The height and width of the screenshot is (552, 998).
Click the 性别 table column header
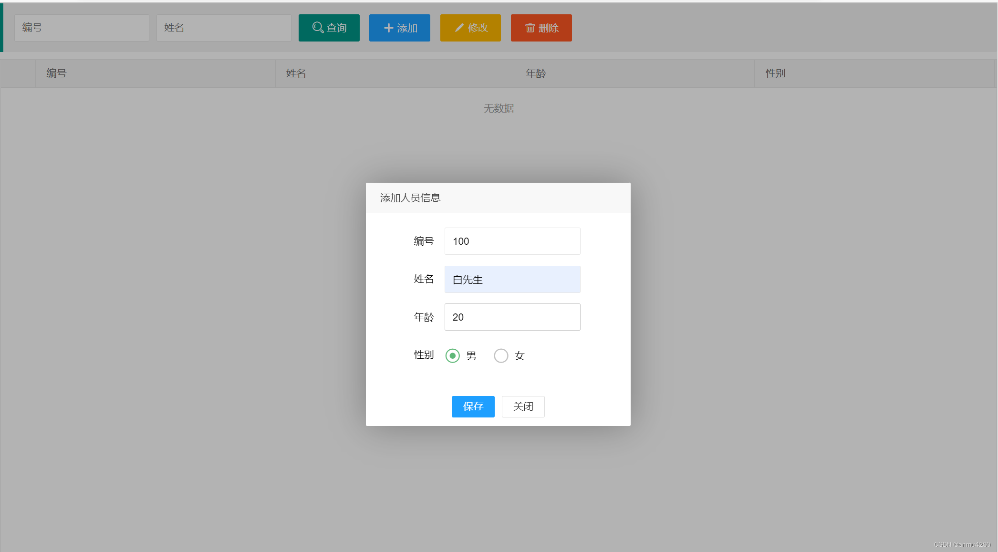click(776, 73)
